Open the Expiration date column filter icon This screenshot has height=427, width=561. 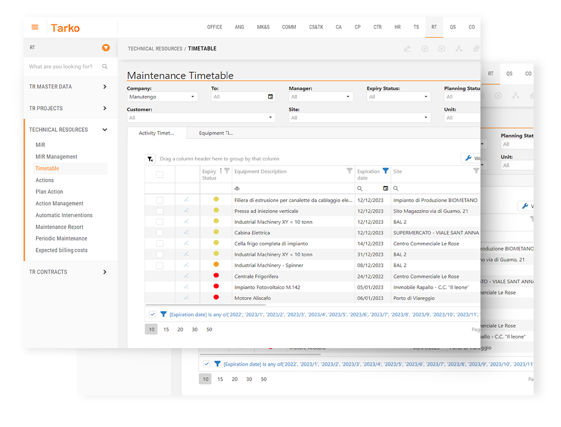[386, 171]
